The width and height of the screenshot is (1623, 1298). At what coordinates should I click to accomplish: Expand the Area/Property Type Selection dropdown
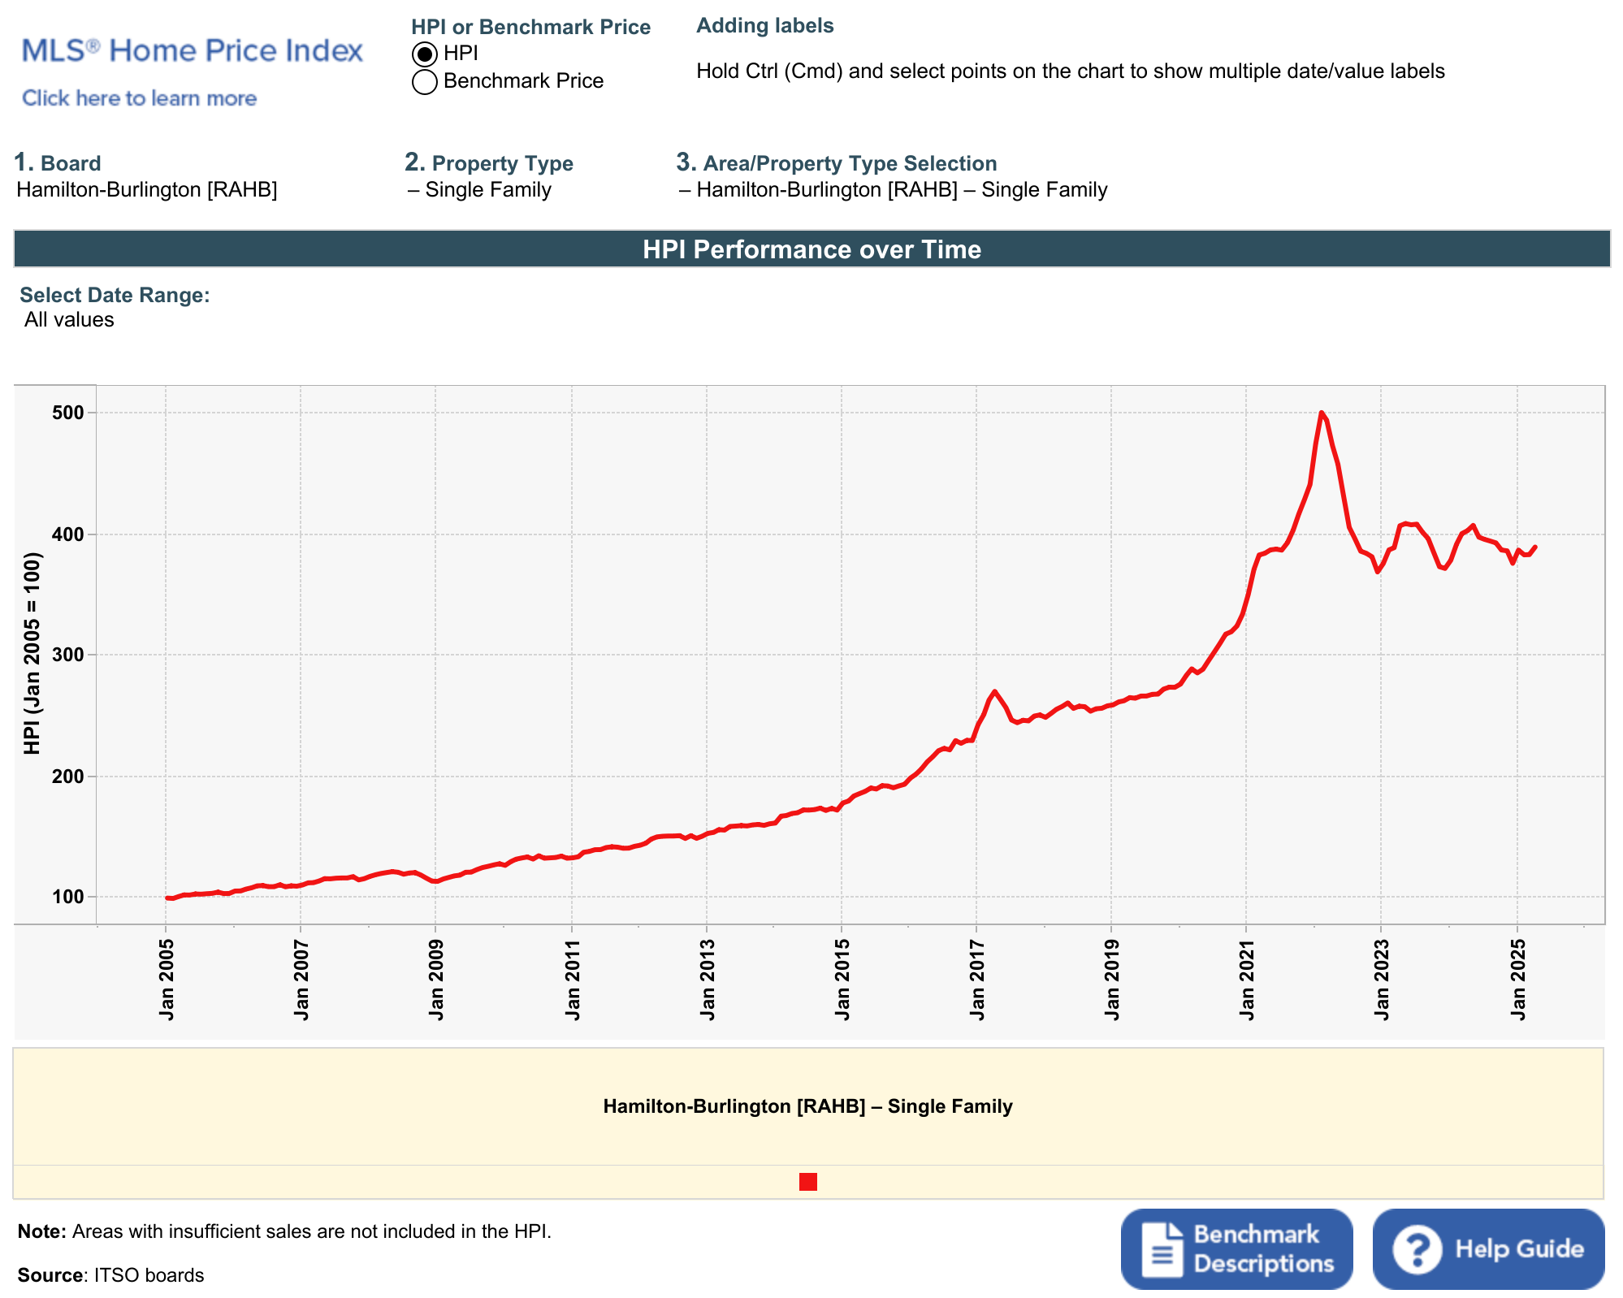pos(894,190)
